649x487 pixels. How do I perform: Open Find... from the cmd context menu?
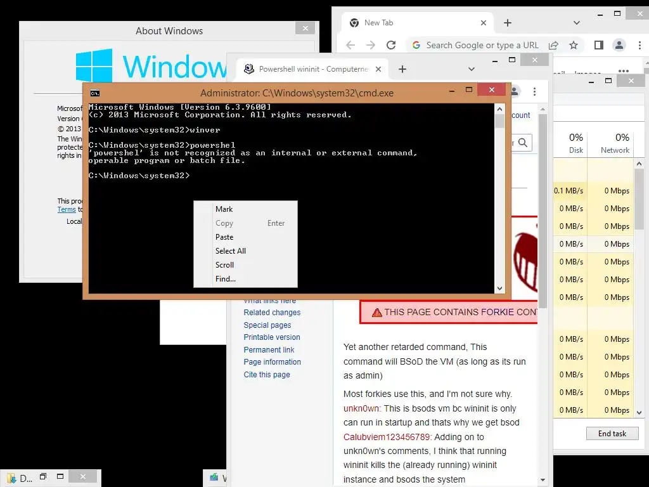point(226,279)
